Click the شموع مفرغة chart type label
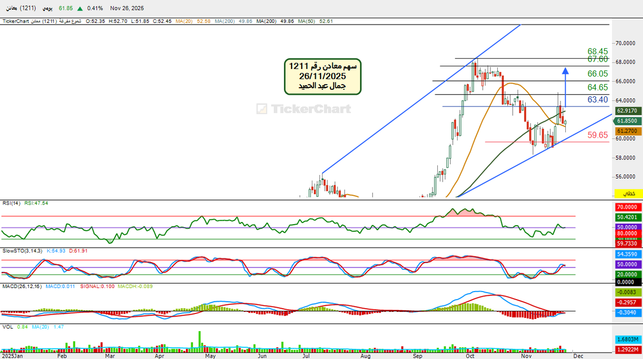Screen dimensions: 643x359 pyautogui.click(x=70, y=21)
